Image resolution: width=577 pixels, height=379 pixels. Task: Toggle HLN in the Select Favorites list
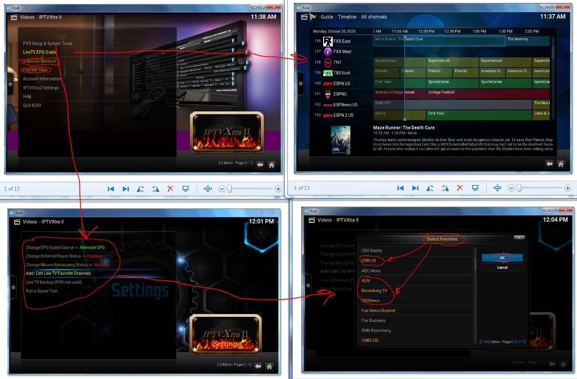click(x=415, y=281)
